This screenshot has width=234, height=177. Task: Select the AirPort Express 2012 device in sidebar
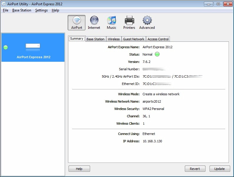pyautogui.click(x=33, y=47)
